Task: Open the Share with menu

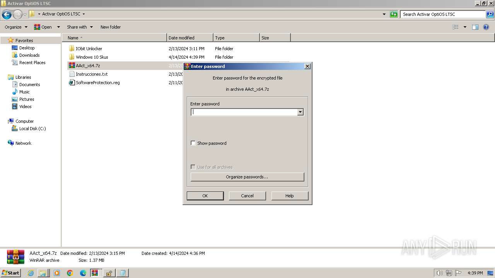Action: [x=80, y=27]
